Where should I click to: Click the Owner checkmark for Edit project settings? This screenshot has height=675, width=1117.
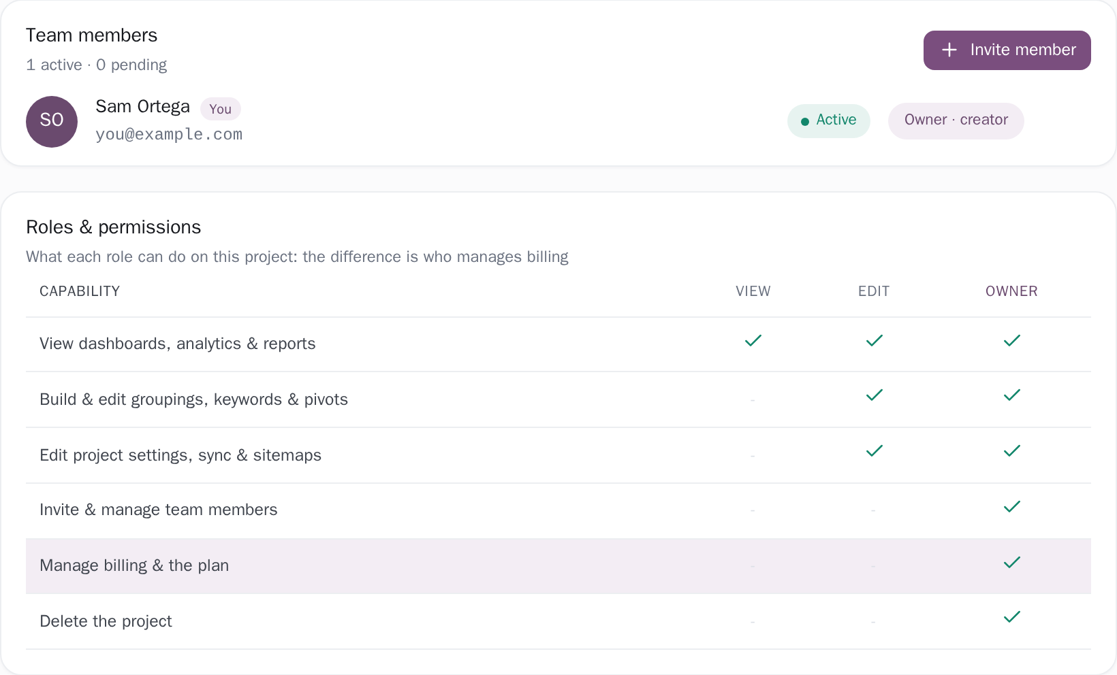(x=1012, y=450)
